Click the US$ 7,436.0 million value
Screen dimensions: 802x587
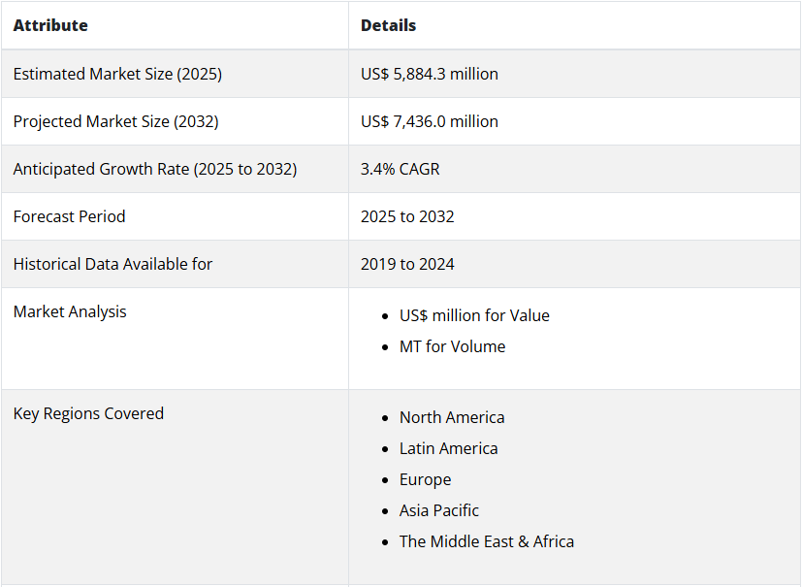[x=430, y=121]
